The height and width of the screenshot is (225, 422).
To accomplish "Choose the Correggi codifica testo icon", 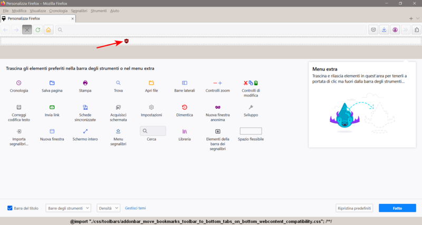I will click(x=19, y=107).
